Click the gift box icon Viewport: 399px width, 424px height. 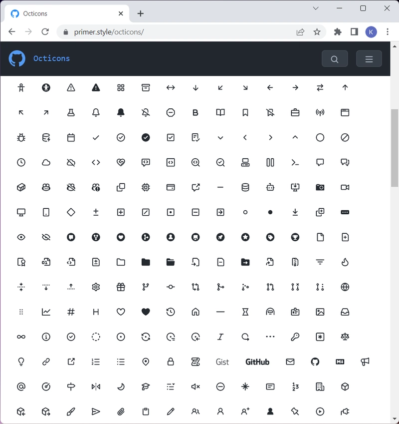121,287
